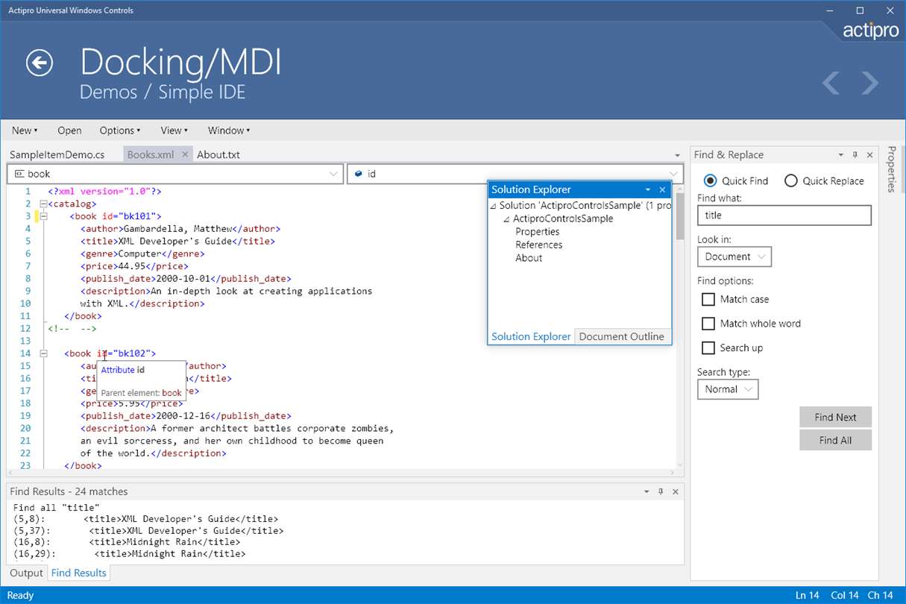
Task: Click the Ln 14 status bar entry
Action: click(x=808, y=595)
